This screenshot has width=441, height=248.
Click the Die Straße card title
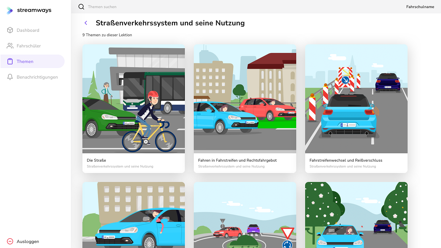(96, 160)
